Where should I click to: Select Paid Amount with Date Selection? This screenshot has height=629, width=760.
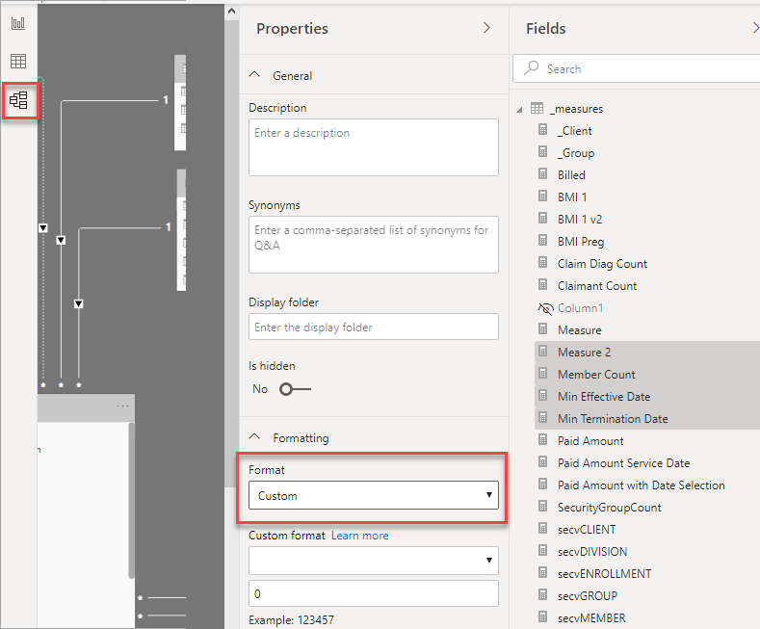pyautogui.click(x=641, y=485)
